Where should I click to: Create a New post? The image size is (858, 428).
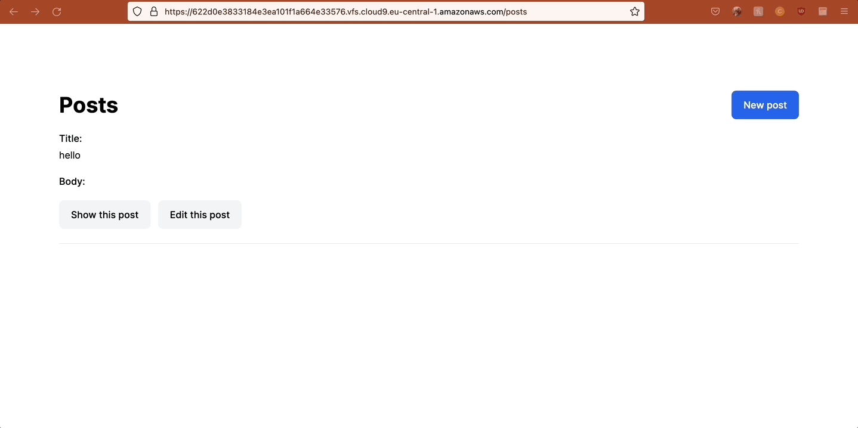click(765, 105)
